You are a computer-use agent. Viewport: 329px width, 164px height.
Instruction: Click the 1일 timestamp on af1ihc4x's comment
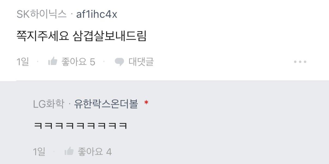point(23,62)
